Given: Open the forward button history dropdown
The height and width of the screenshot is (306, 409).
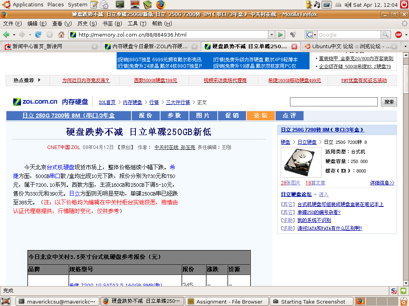Looking at the screenshot, I should point(30,35).
